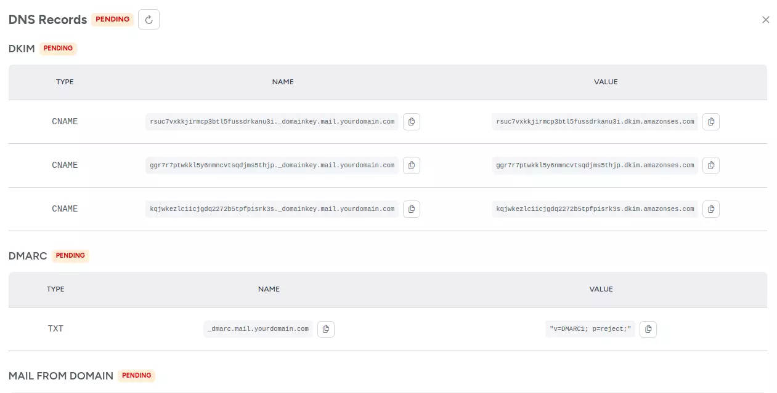Copy the ggr7r7ptwkk _domainkey name
This screenshot has height=393, width=777.
pos(412,165)
